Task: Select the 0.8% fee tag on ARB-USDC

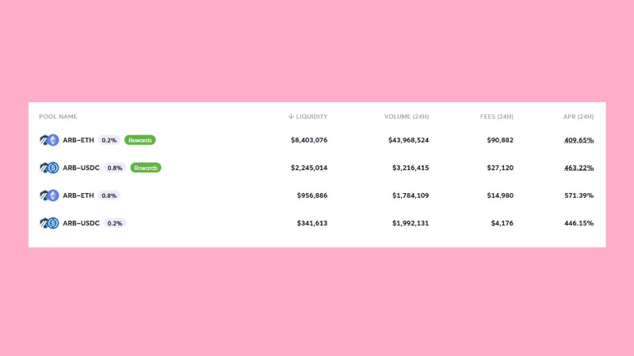Action: pyautogui.click(x=115, y=168)
